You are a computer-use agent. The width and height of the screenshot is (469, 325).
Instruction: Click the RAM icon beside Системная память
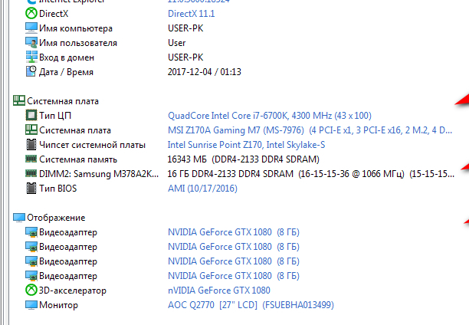[x=31, y=159]
